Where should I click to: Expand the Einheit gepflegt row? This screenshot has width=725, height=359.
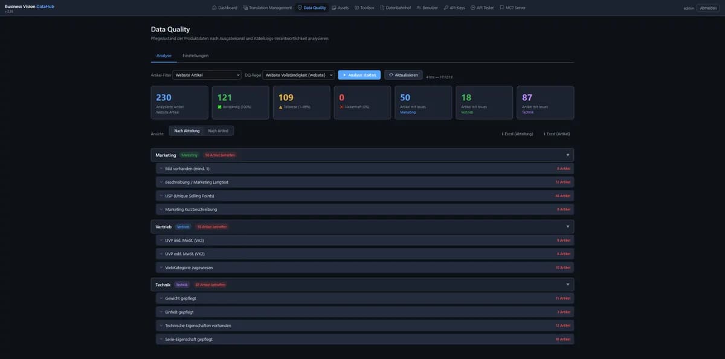(365, 312)
